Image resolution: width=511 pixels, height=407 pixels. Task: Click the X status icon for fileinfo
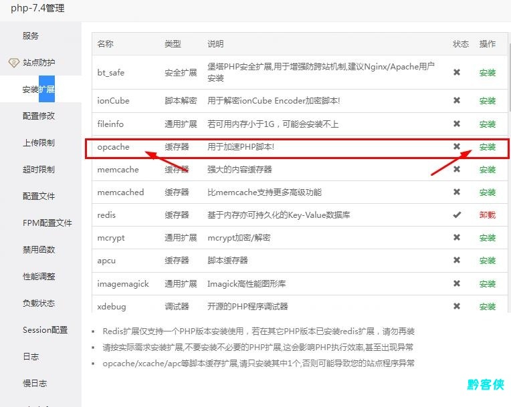click(x=457, y=124)
